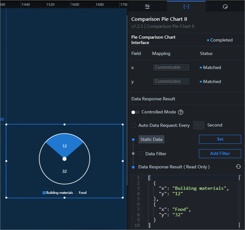245x230 pixels.
Task: Click the pie chart center dot
Action: coord(65,159)
